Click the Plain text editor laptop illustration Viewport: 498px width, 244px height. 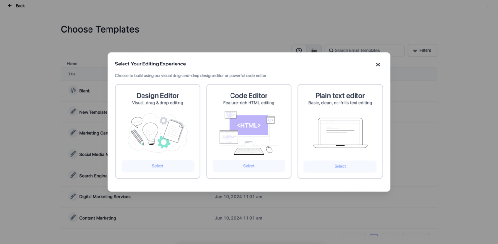click(340, 133)
